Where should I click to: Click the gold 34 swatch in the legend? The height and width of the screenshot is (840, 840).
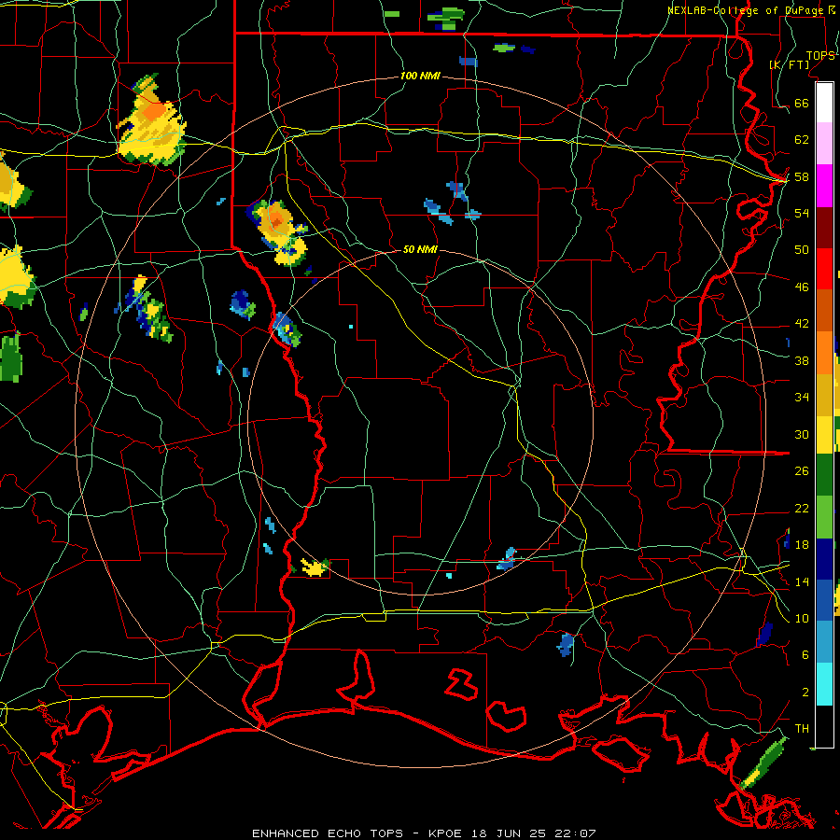(824, 395)
